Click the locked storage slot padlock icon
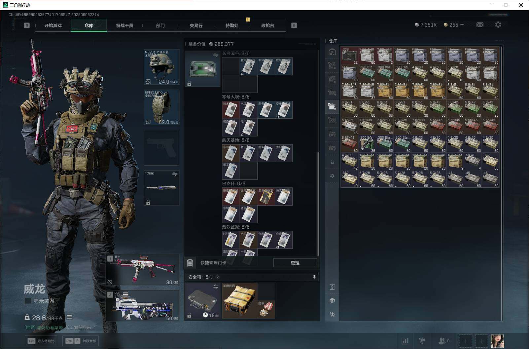 pos(332,162)
